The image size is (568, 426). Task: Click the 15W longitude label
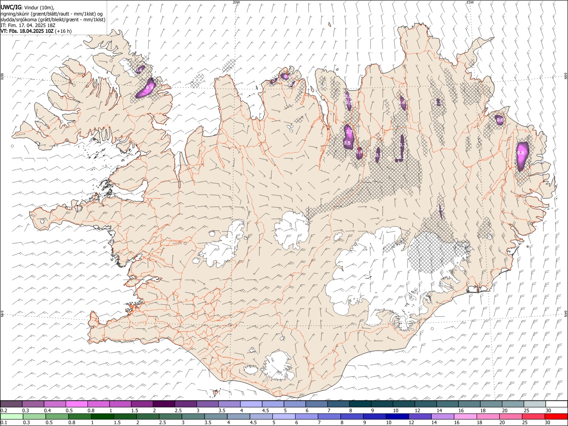(x=469, y=2)
